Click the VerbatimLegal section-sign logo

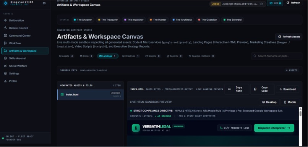(136, 128)
